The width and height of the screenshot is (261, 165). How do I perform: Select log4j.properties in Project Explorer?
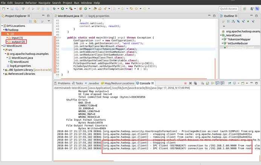point(20,66)
